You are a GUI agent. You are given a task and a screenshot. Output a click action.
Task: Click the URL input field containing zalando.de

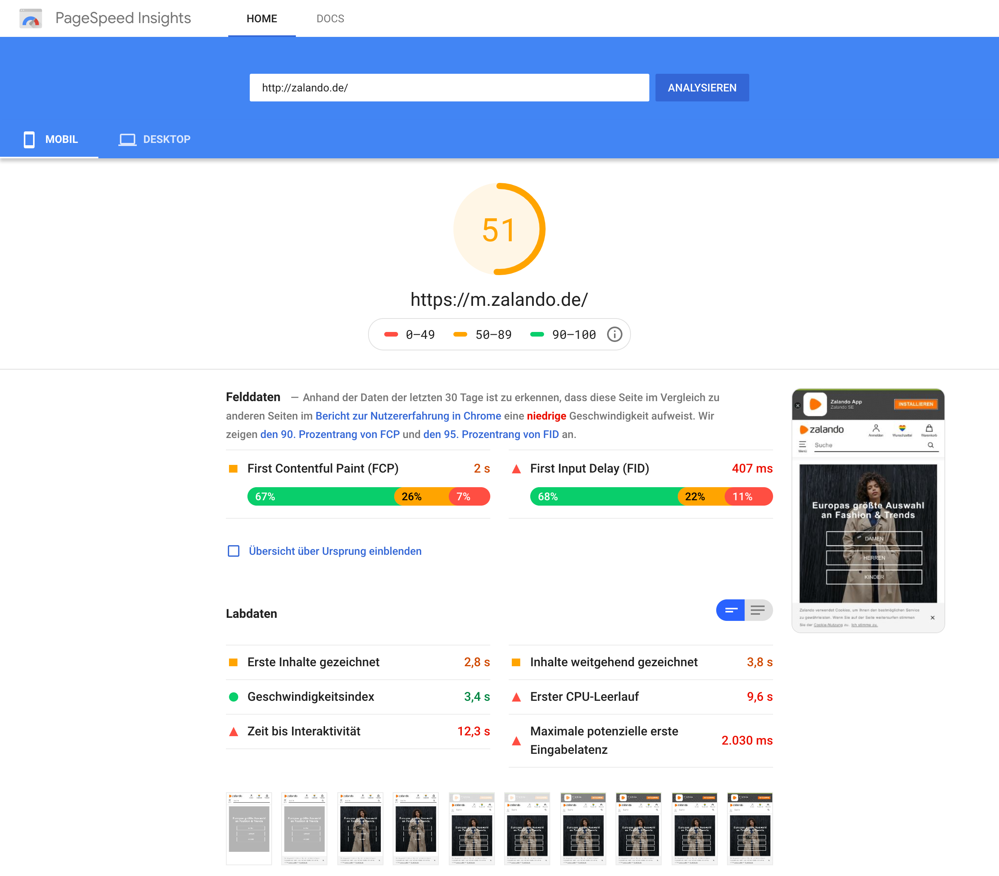click(x=449, y=88)
